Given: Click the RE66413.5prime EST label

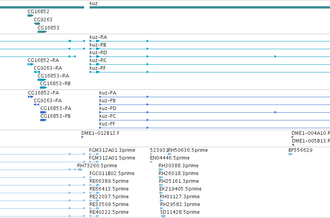Looking at the screenshot, I should (109, 189).
